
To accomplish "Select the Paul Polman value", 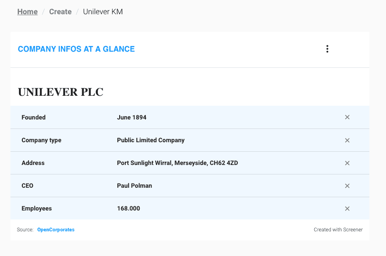I will (134, 186).
